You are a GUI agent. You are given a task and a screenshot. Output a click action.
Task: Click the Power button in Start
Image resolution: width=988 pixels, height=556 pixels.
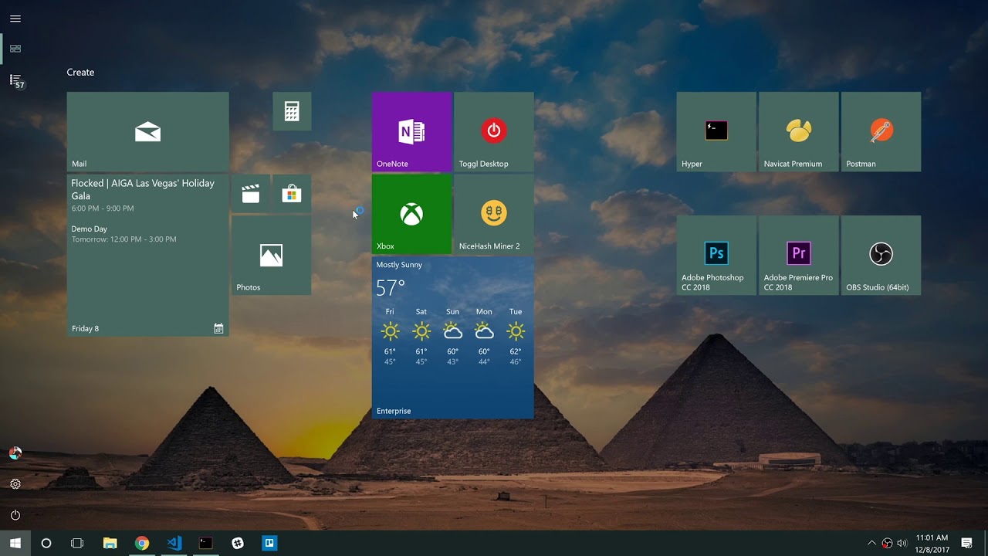[15, 515]
